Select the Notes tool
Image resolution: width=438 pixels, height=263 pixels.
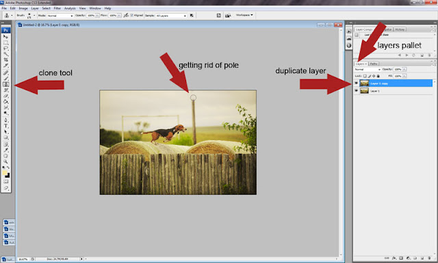tap(5, 144)
